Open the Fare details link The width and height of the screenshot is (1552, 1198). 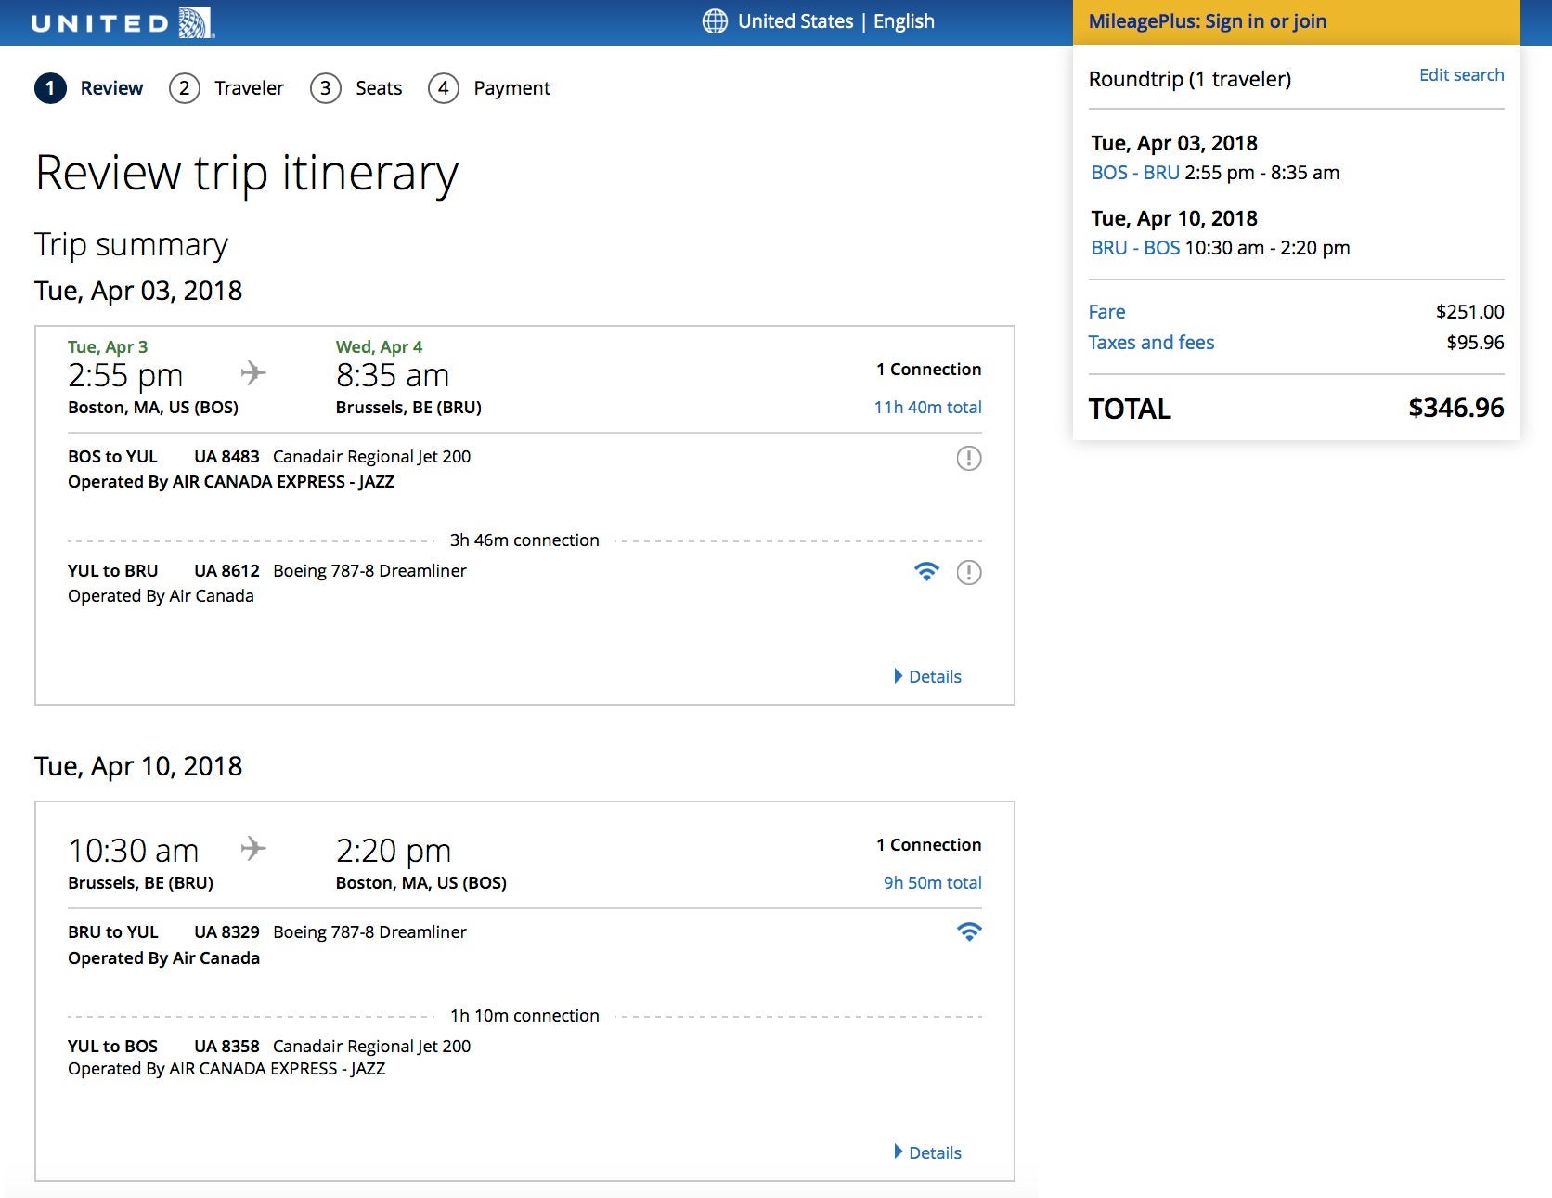click(1106, 312)
